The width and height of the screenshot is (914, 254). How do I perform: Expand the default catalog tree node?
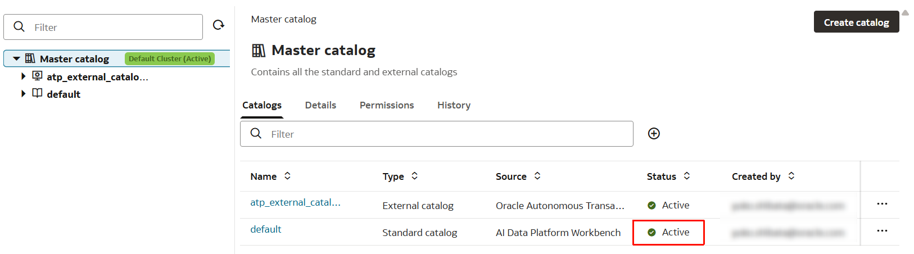point(24,94)
